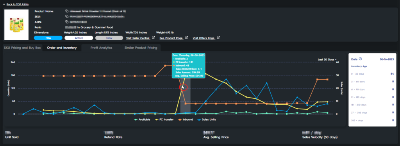Select the 61 - 90 days row

[372, 89]
